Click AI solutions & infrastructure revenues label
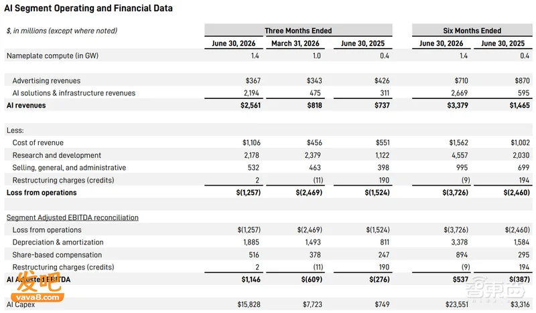Viewport: 536px width, 313px height. click(74, 93)
